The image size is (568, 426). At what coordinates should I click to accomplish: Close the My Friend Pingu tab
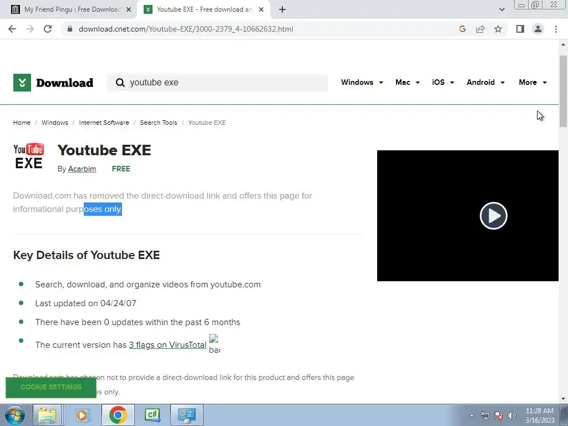(129, 9)
